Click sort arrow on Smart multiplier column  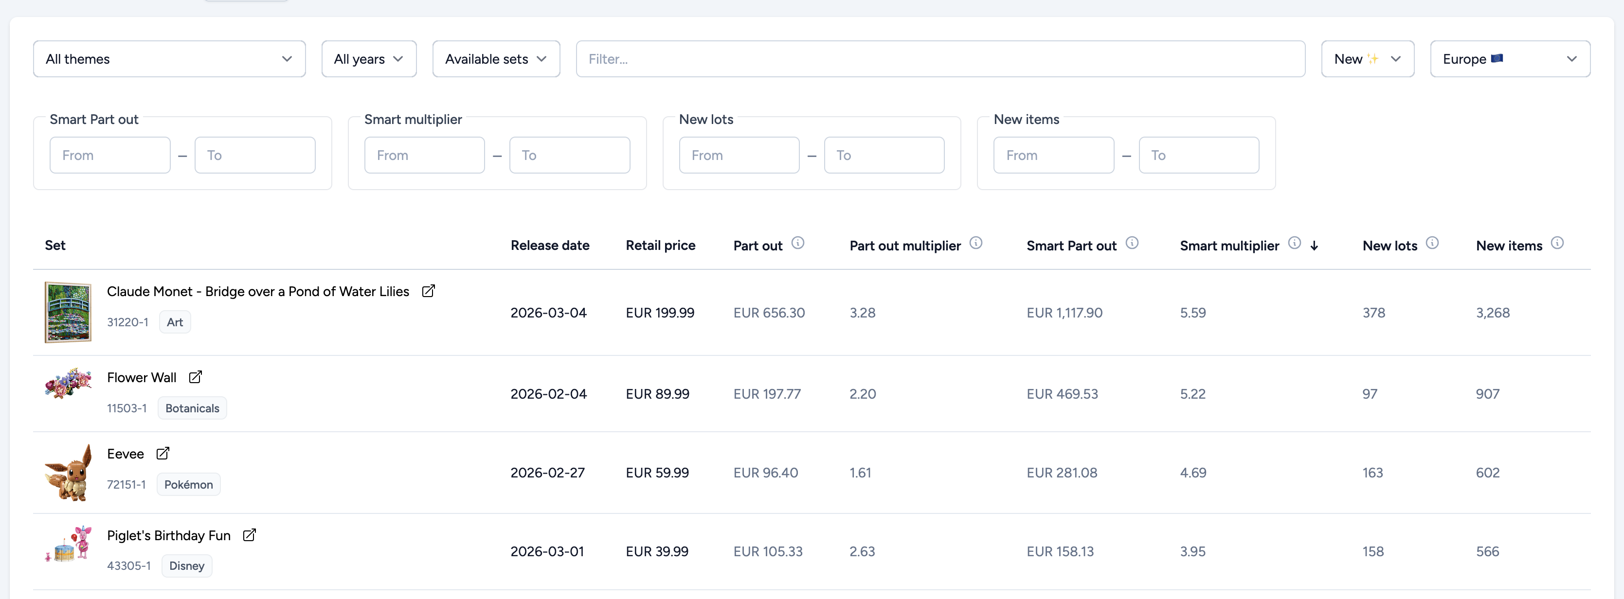click(1316, 245)
